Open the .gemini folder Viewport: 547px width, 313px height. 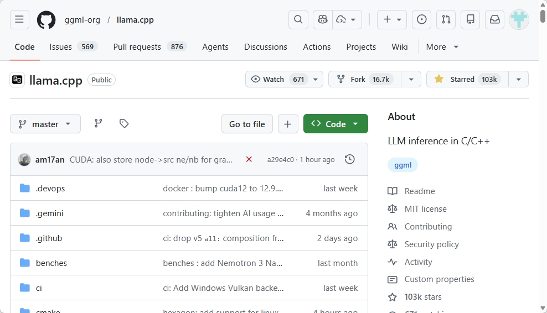click(x=49, y=213)
